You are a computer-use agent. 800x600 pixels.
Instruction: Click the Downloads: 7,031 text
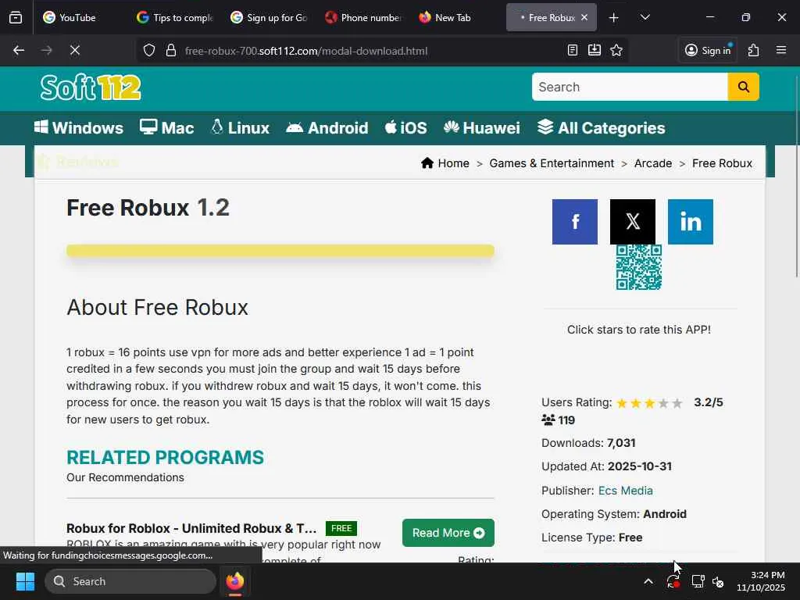pyautogui.click(x=588, y=443)
